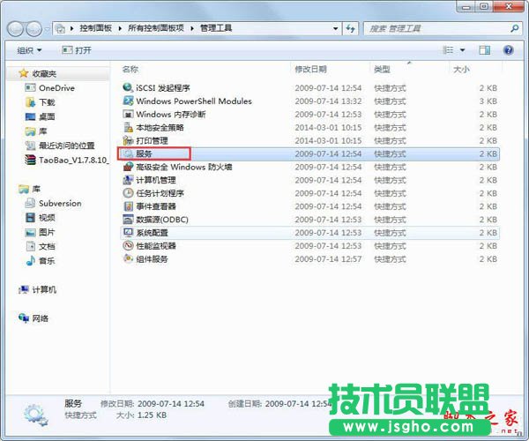The width and height of the screenshot is (529, 441).
Task: Select the 本地安全策略 icon
Action: pos(128,127)
